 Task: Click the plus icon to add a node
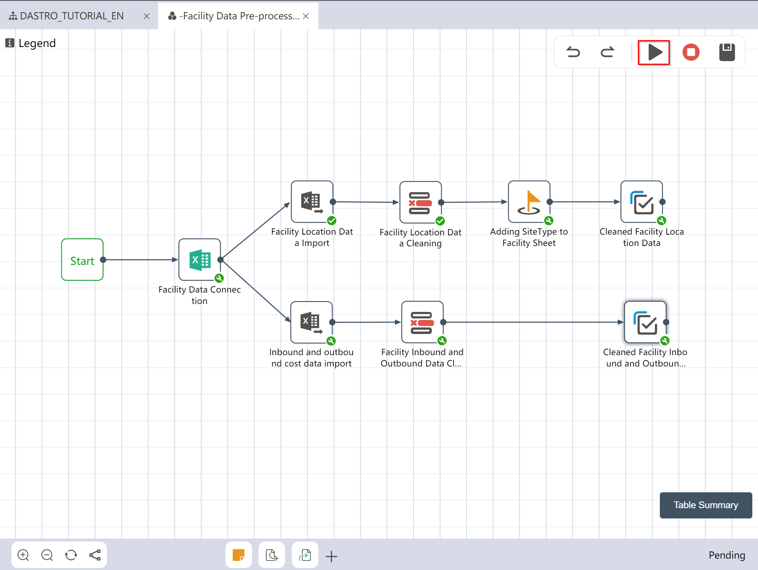click(x=331, y=556)
